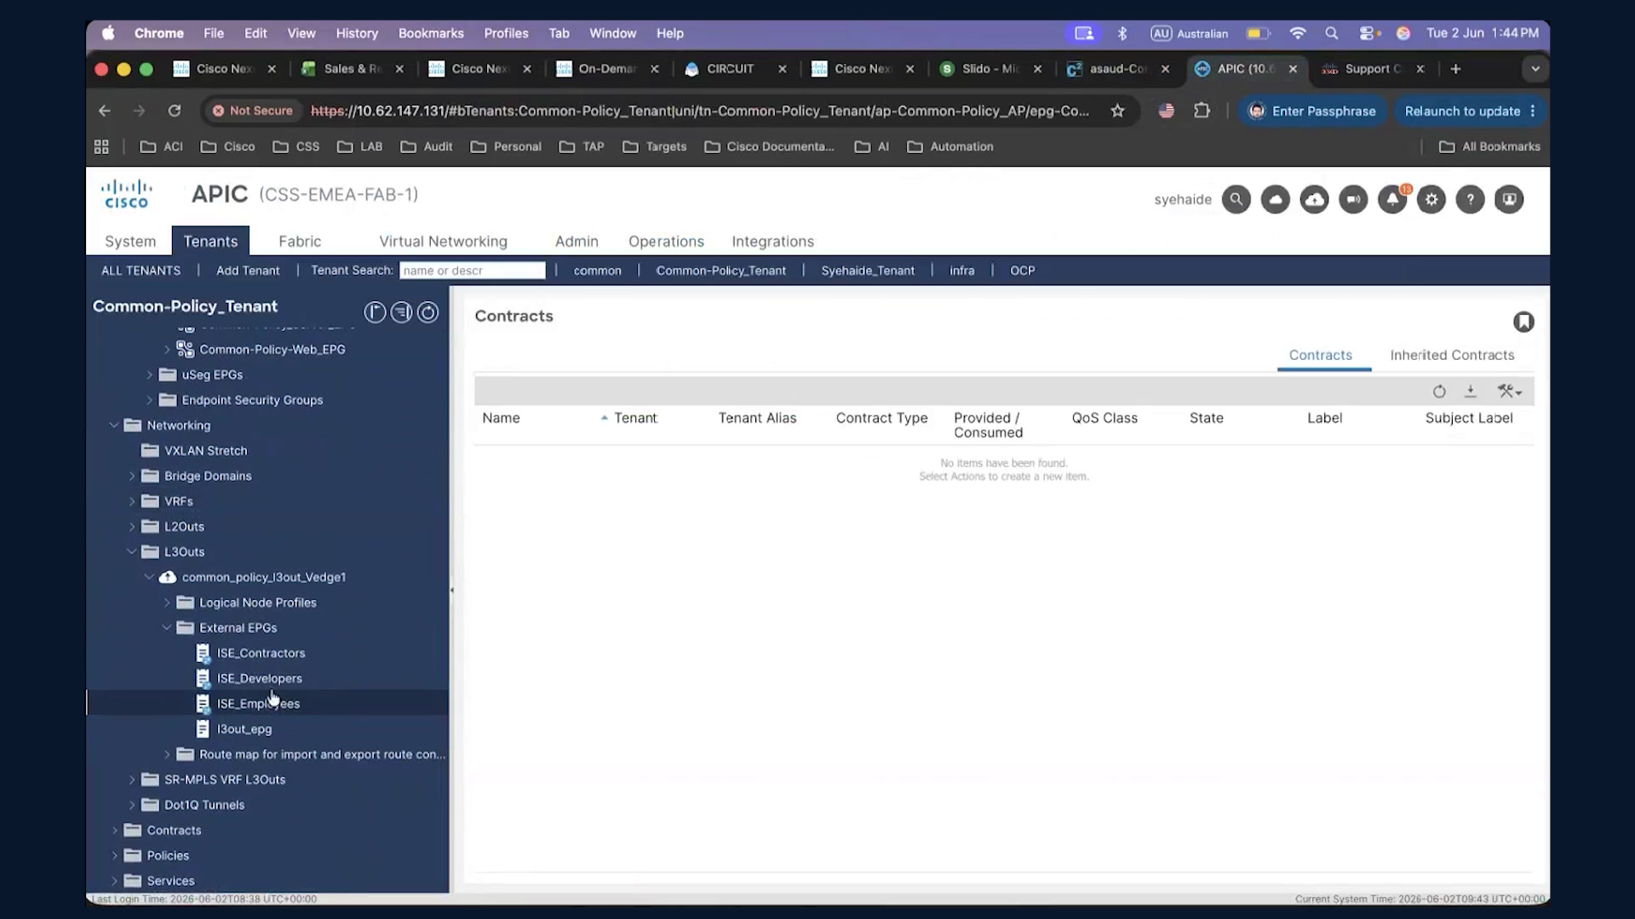Download the Contracts table data
Viewport: 1635px width, 919px height.
[x=1471, y=391]
